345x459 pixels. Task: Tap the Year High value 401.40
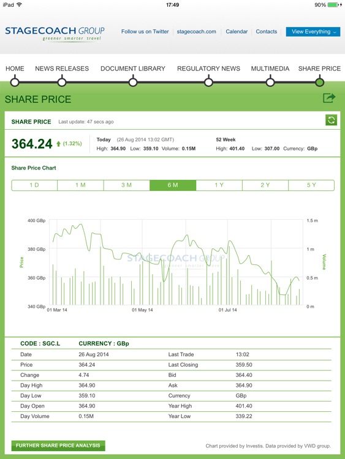[244, 406]
